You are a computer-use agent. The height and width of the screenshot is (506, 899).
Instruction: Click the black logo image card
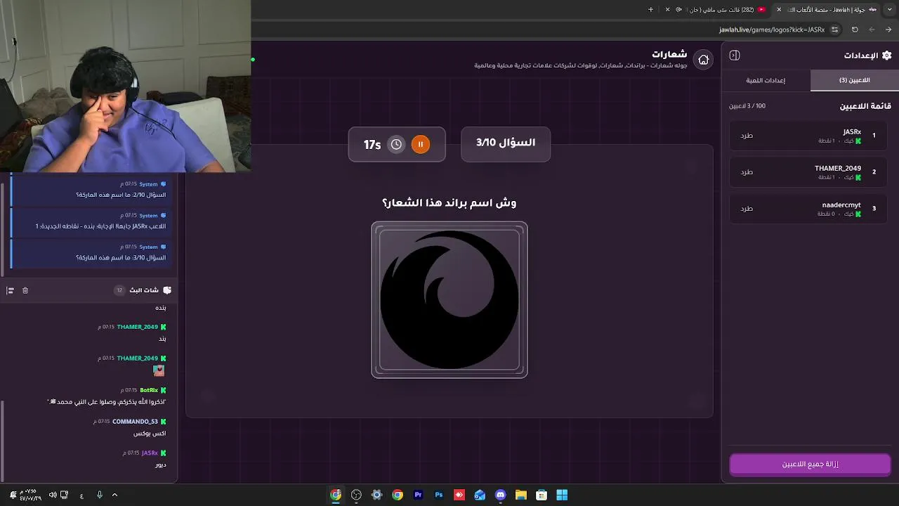(449, 300)
